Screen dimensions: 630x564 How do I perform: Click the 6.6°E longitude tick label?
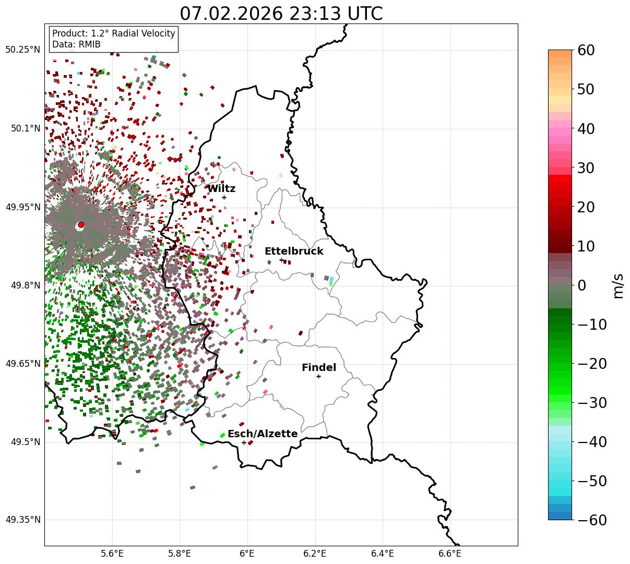[450, 554]
